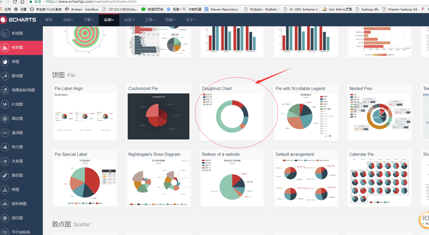The height and width of the screenshot is (235, 429).
Task: Open Pie Special Label example title
Action: click(71, 154)
